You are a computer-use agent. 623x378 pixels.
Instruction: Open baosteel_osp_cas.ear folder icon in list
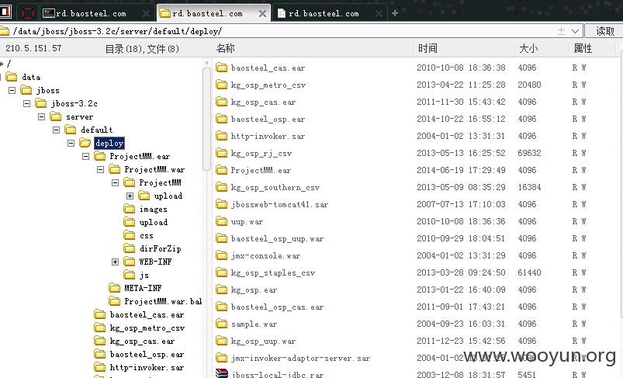pyautogui.click(x=221, y=307)
